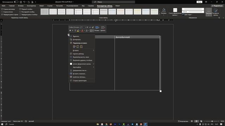The height and width of the screenshot is (126, 225).
Task: Toggle the AutoSave switch in title bar
Action: pos(16,2)
